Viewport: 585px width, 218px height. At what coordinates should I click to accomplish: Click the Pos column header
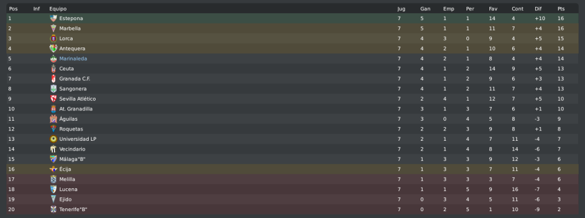pos(13,9)
